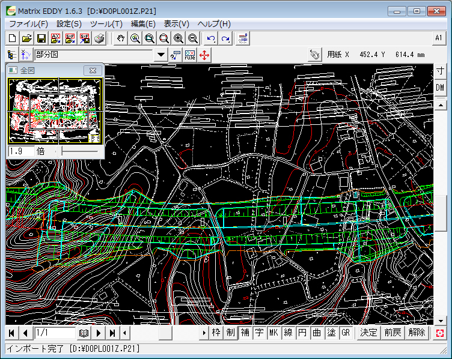This screenshot has width=452, height=359.
Task: Click the zoom in magnifier icon
Action: tap(179, 38)
